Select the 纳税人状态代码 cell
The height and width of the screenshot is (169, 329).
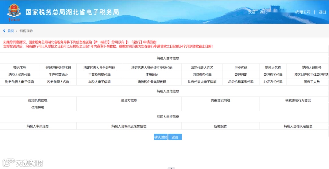tap(19, 75)
